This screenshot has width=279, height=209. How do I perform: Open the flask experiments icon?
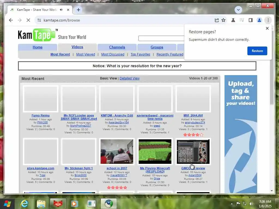click(x=233, y=20)
